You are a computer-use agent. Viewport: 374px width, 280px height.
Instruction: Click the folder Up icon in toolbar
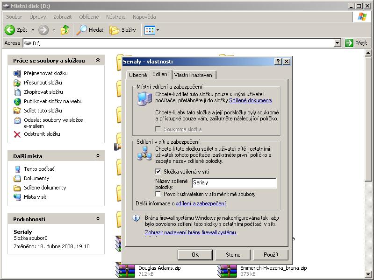coord(65,30)
